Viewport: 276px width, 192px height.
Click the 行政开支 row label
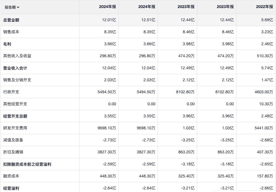coord(11,92)
